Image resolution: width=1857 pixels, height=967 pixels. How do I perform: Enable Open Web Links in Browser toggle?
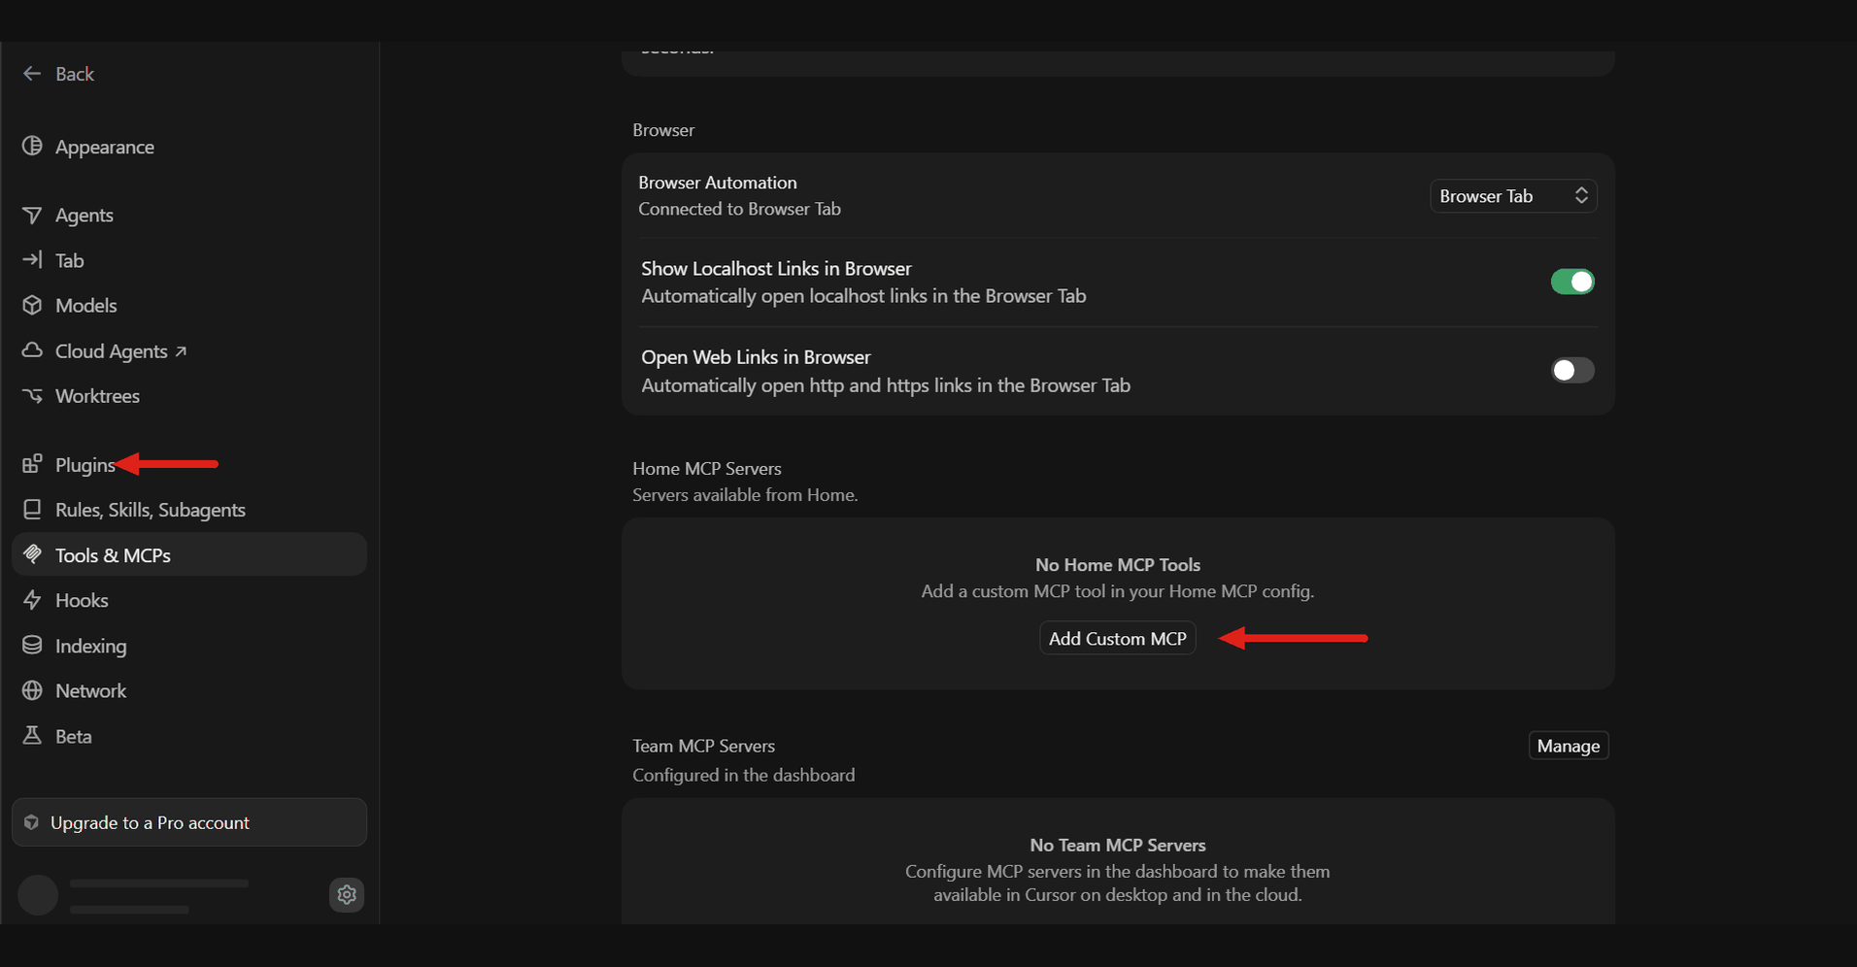tap(1572, 370)
